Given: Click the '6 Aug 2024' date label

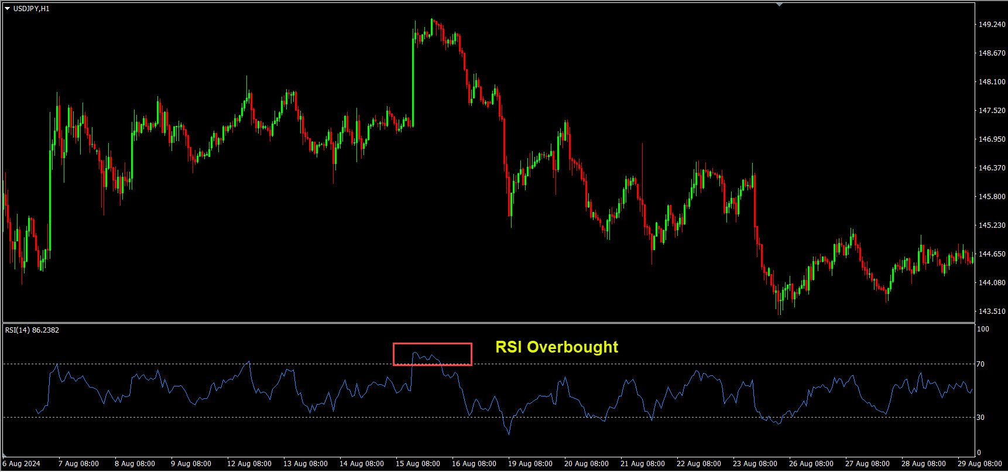Looking at the screenshot, I should (22, 464).
